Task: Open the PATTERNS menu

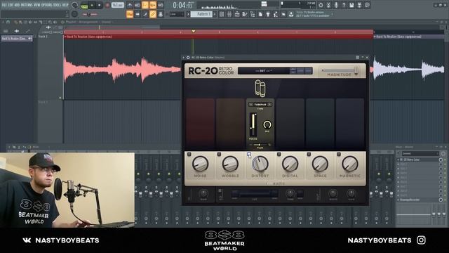Action: tap(27, 5)
